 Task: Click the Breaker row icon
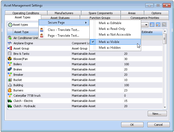click(x=10, y=75)
